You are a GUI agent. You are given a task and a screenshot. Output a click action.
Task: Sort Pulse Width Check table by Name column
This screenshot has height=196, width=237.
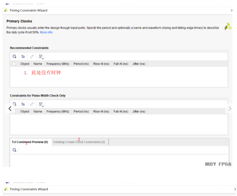tap(38, 111)
